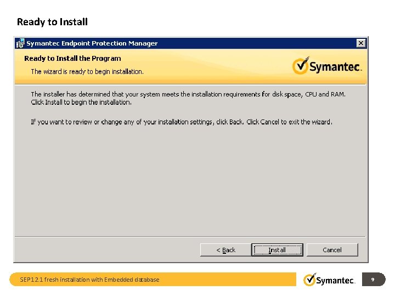Select the 'Ready to Install the Program' heading
Image resolution: width=395 pixels, height=296 pixels.
[72, 59]
